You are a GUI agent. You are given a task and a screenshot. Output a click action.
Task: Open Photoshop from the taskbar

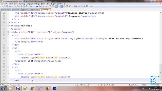click(x=55, y=89)
